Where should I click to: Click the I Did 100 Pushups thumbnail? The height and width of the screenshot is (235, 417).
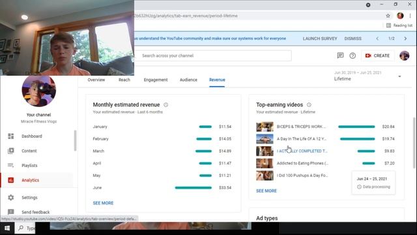[265, 176]
